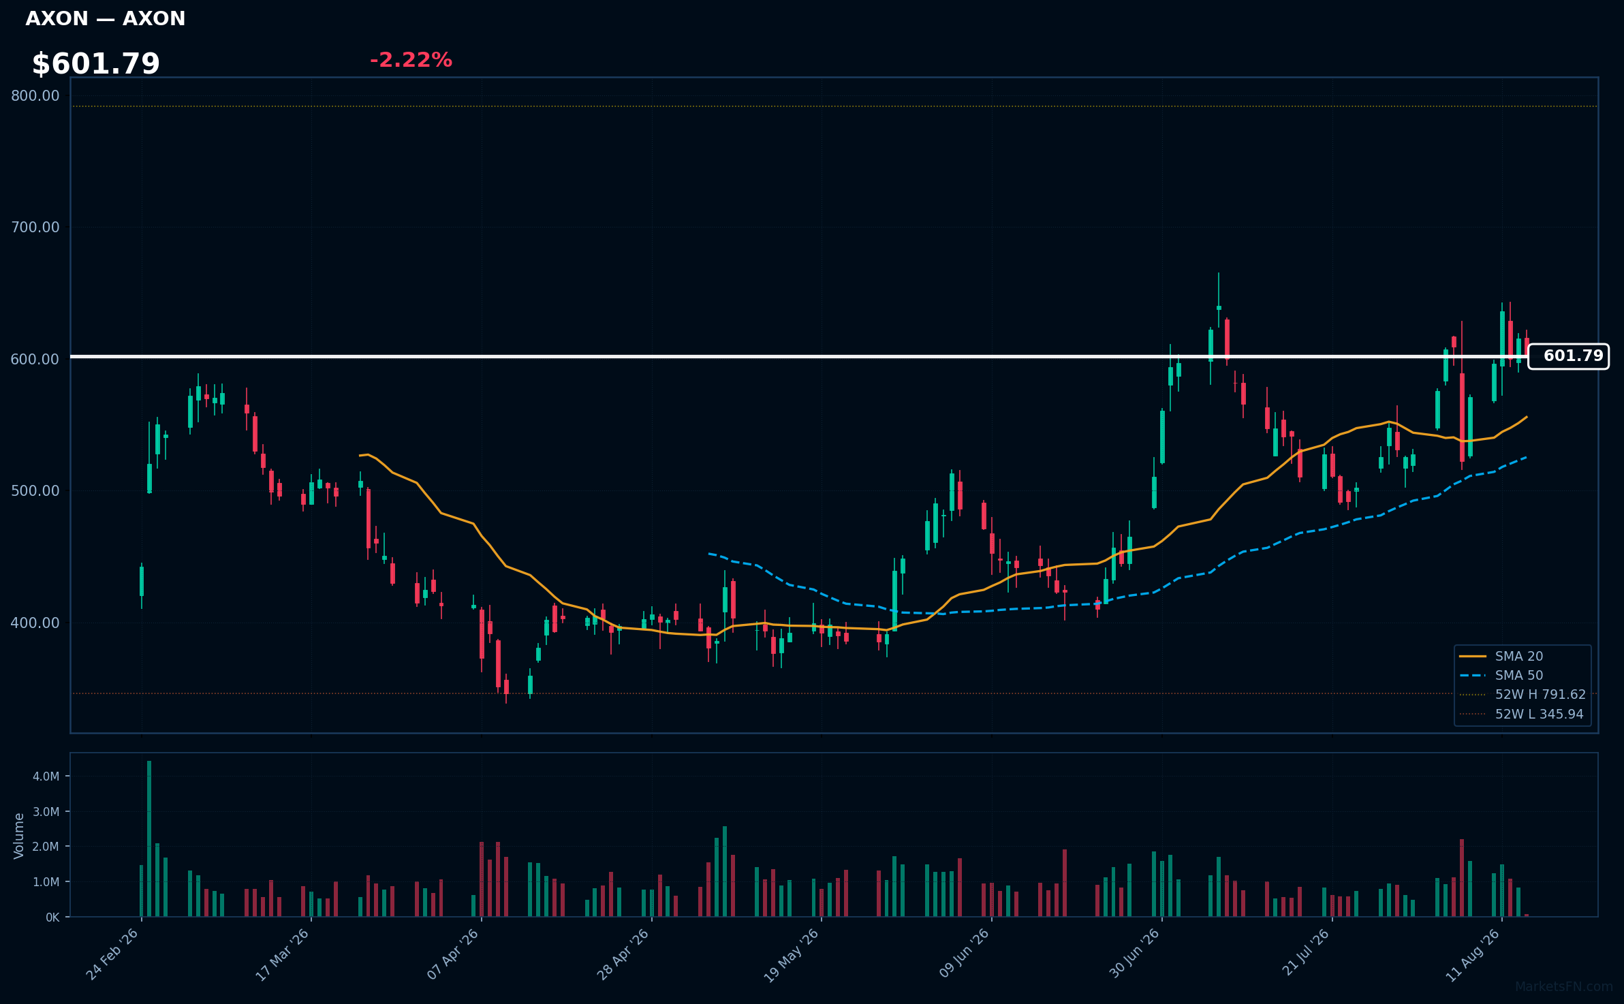Click the 24 Feb '26 date label
Image resolution: width=1624 pixels, height=1004 pixels.
(112, 954)
